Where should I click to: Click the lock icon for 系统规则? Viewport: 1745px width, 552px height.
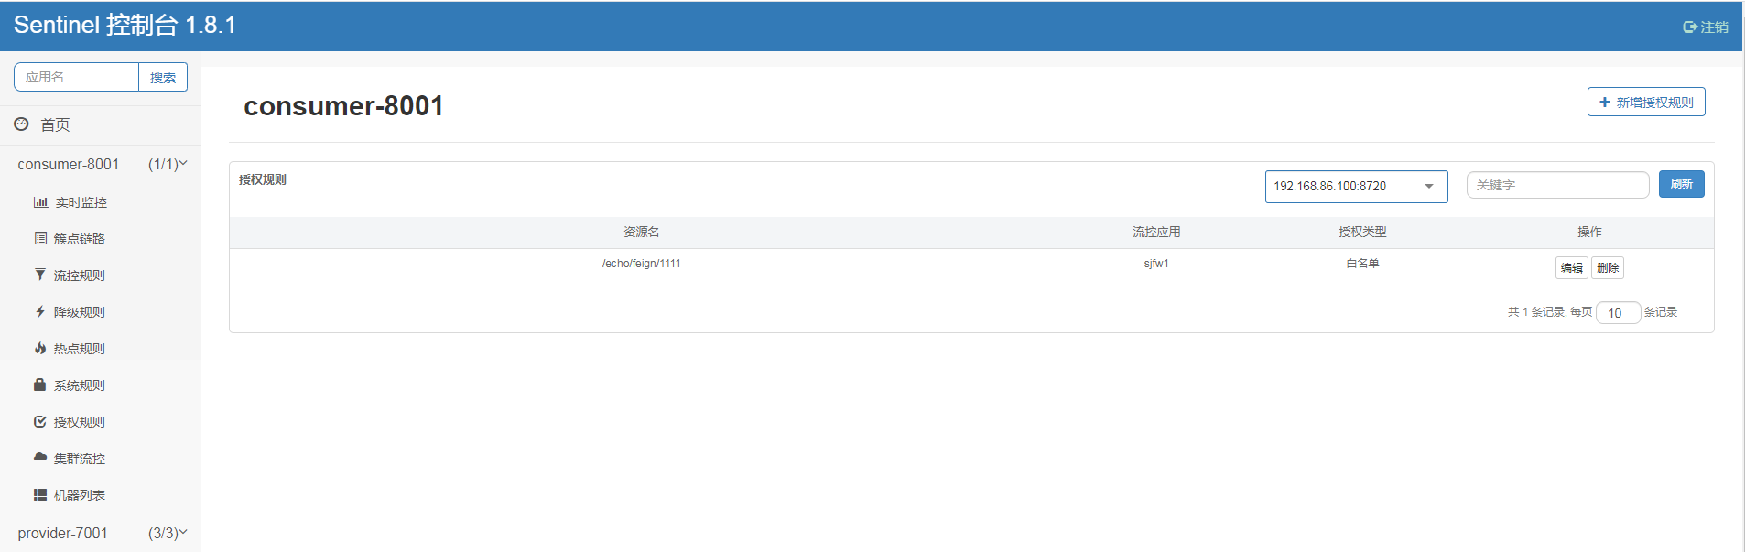point(40,384)
